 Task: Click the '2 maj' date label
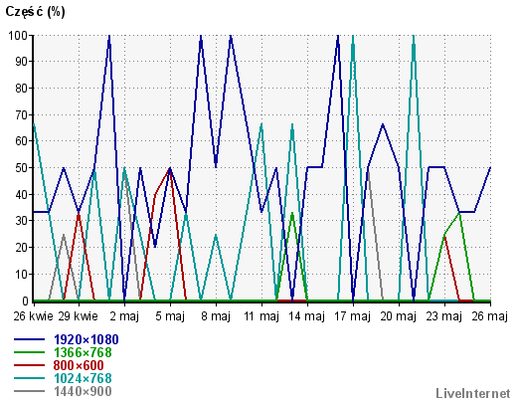[x=124, y=316]
